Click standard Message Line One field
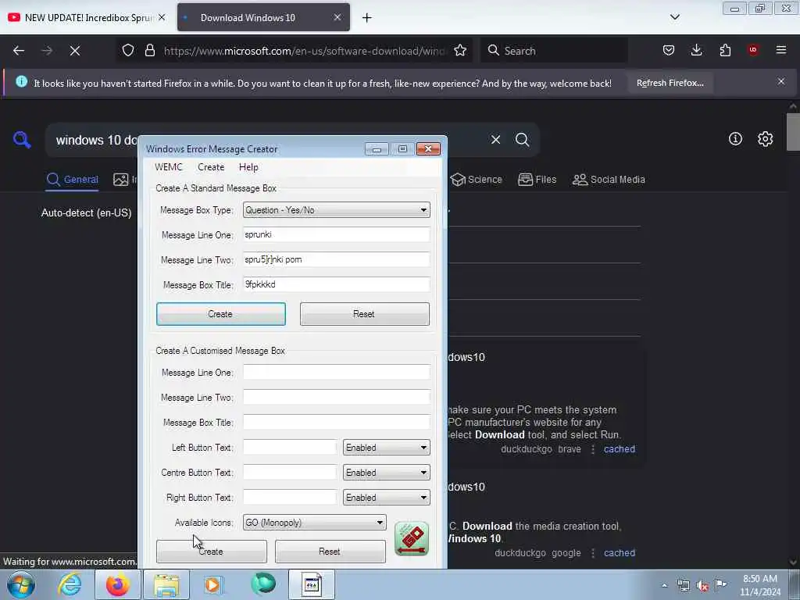The width and height of the screenshot is (800, 600). click(336, 234)
